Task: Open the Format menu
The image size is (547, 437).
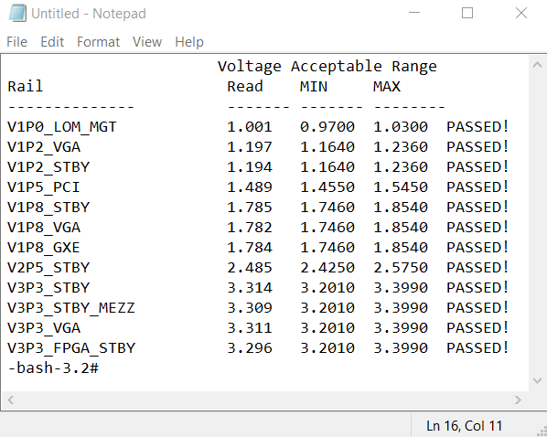Action: [98, 42]
